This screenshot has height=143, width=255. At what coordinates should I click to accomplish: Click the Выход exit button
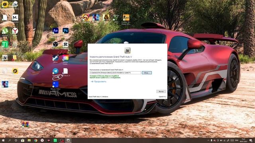click(161, 91)
